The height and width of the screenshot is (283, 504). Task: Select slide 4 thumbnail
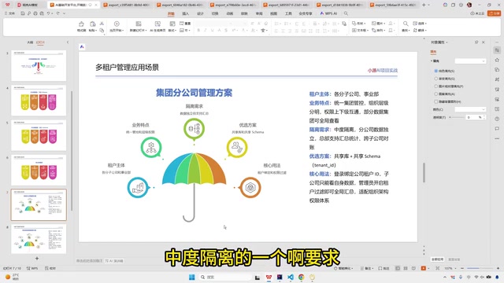pos(39,101)
